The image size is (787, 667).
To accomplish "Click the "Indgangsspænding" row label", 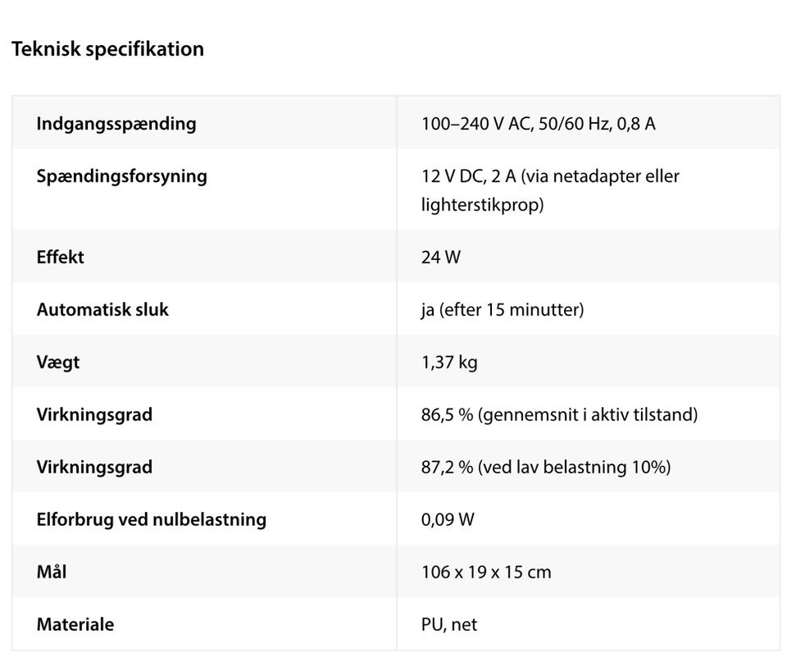I will click(116, 124).
